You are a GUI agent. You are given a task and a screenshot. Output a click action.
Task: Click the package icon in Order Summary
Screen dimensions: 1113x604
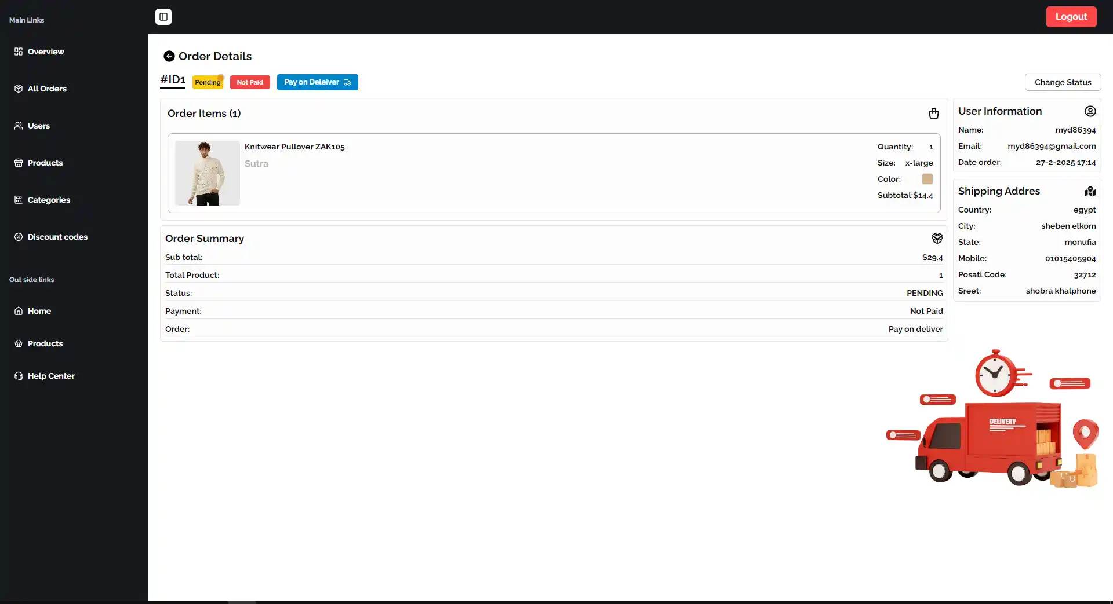coord(937,239)
